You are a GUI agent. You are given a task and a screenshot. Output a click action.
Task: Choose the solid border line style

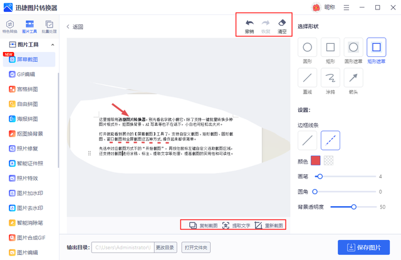(307, 140)
